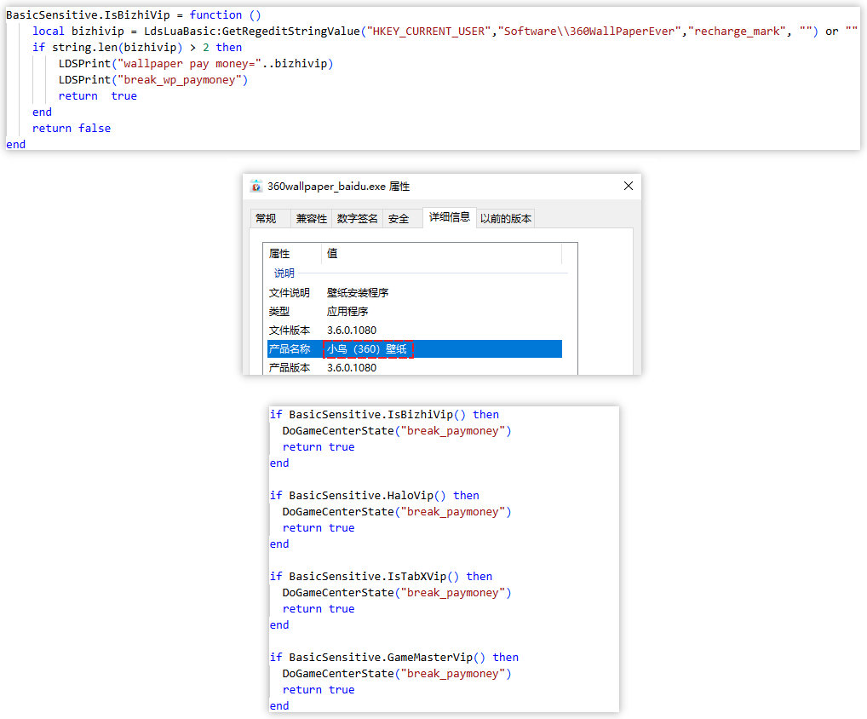Open the 兼容性 tab
Image resolution: width=867 pixels, height=719 pixels.
click(x=311, y=219)
